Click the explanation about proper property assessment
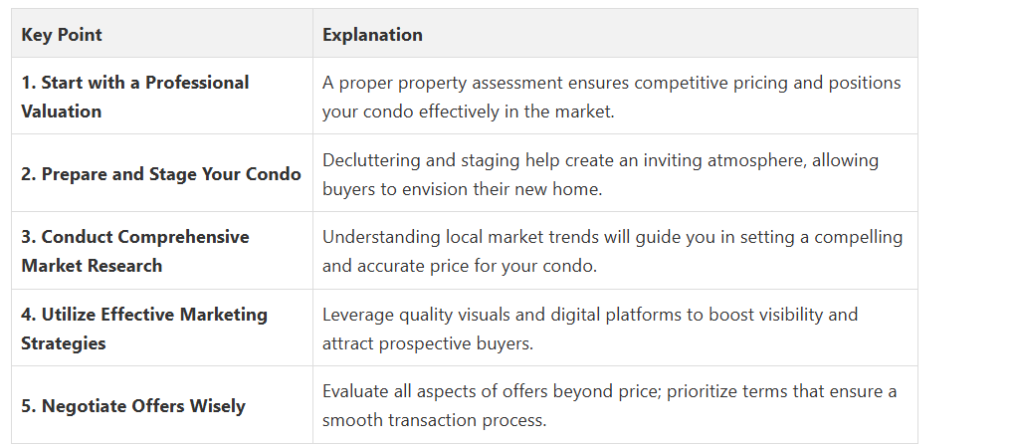 [x=611, y=97]
